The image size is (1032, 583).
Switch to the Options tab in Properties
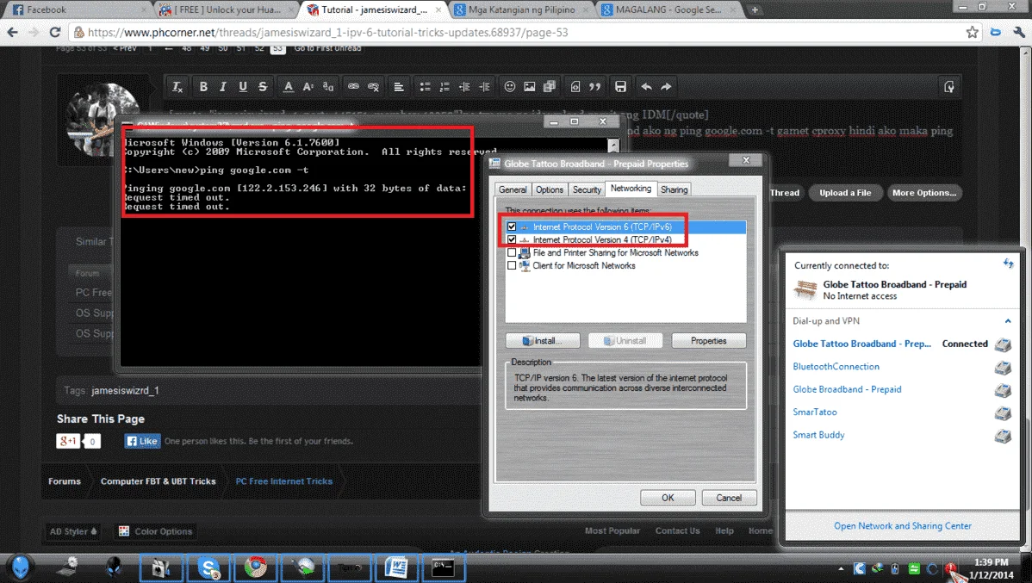coord(550,189)
